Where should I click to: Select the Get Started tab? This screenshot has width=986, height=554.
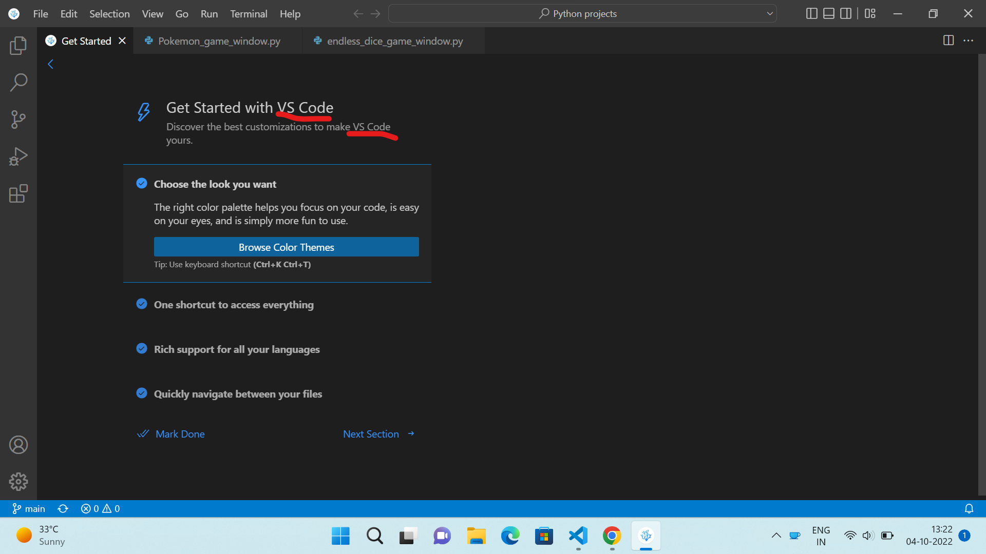click(86, 41)
